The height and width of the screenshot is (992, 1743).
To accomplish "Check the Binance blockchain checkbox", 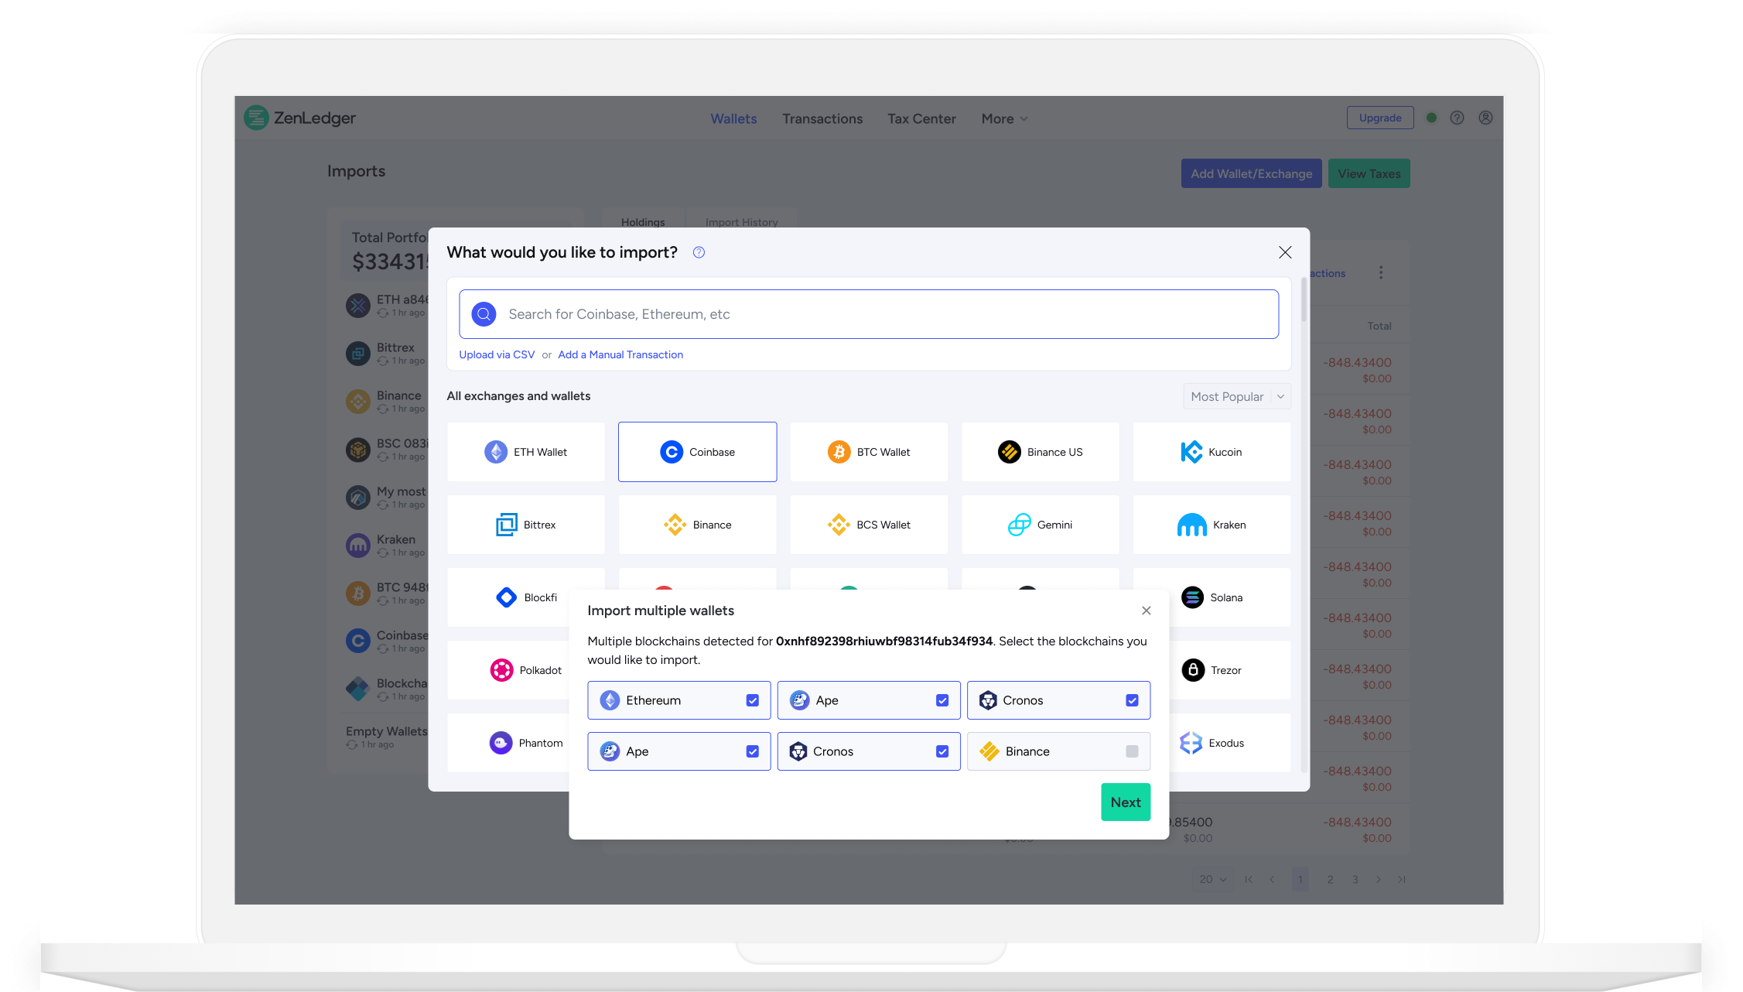I will 1132,751.
